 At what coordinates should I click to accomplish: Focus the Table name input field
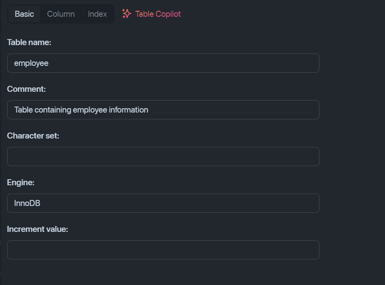[163, 63]
